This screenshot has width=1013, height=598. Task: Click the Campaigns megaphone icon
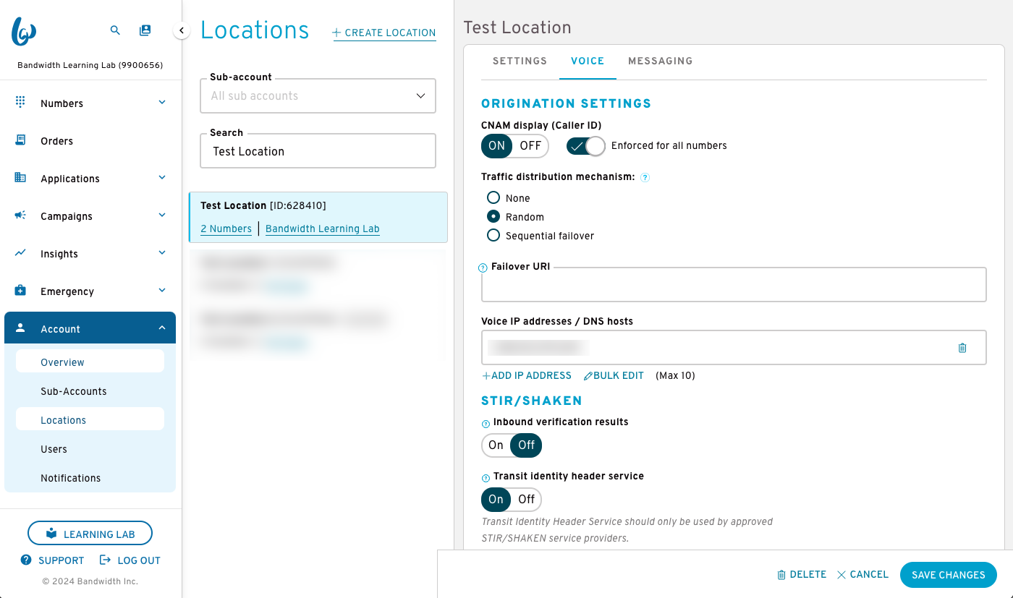point(20,215)
